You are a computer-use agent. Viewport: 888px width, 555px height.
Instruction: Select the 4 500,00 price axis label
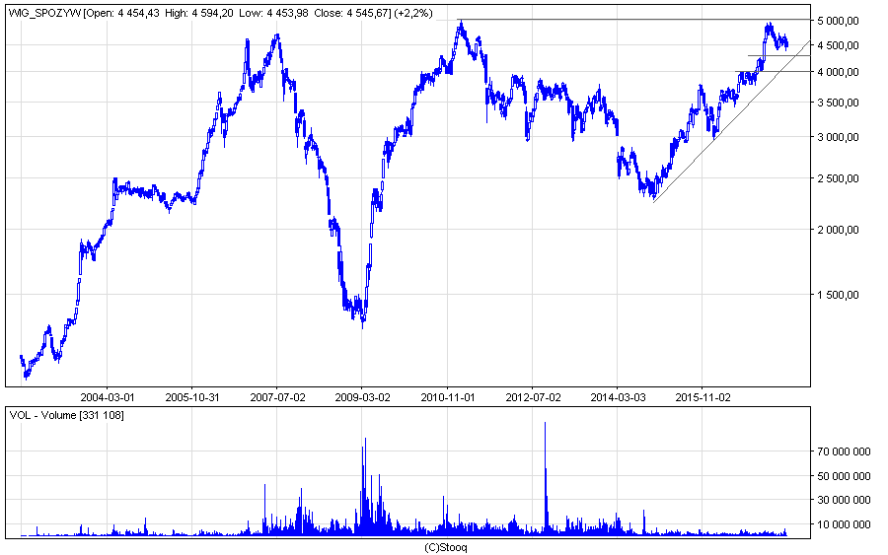tap(838, 45)
